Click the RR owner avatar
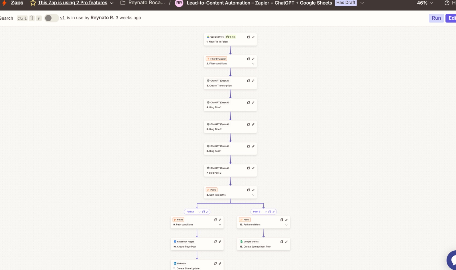Screen dimensions: 456x270 point(179,3)
